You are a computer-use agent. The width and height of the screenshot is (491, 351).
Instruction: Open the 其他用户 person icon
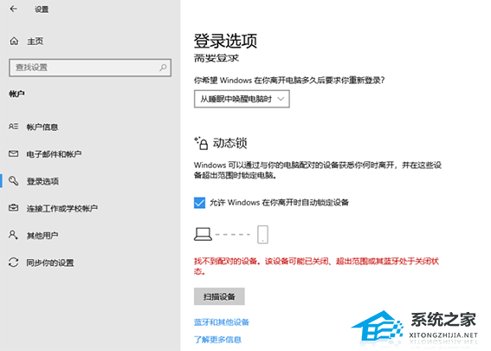[13, 235]
